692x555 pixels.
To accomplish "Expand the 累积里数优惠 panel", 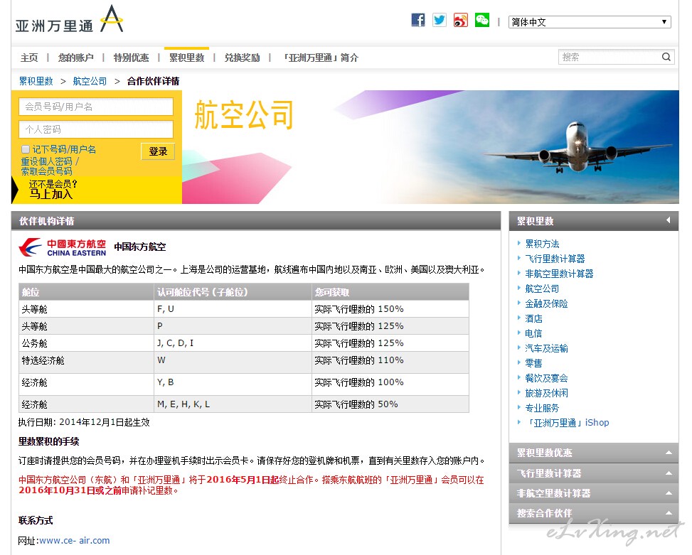I will point(594,453).
